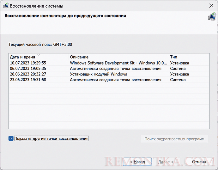Go back with the 'Назад' button
This screenshot has width=218, height=170.
pos(137,162)
